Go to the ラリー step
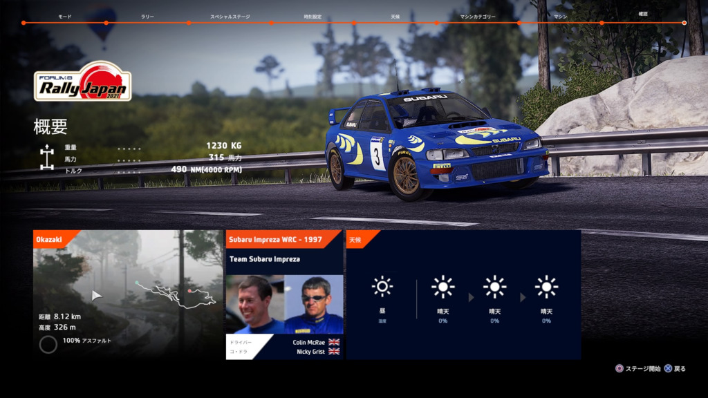This screenshot has width=708, height=398. (147, 17)
